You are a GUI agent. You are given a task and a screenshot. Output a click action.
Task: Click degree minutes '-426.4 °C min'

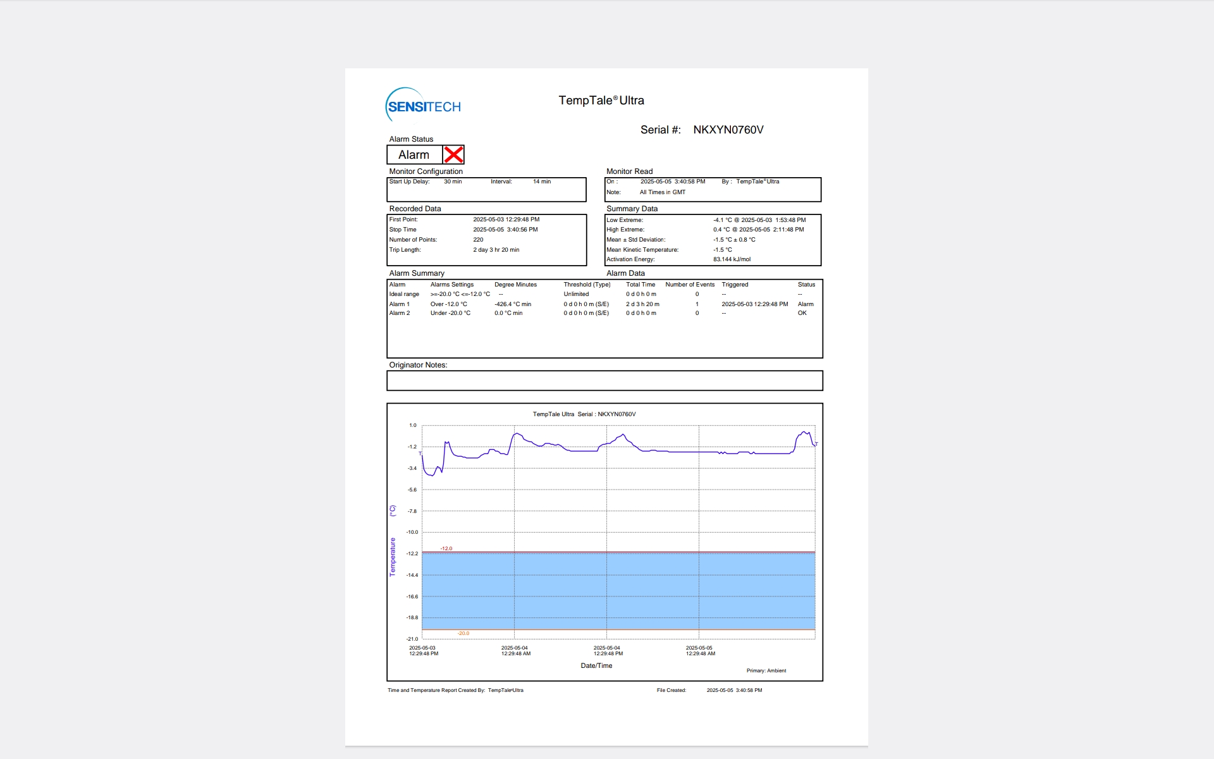(513, 304)
